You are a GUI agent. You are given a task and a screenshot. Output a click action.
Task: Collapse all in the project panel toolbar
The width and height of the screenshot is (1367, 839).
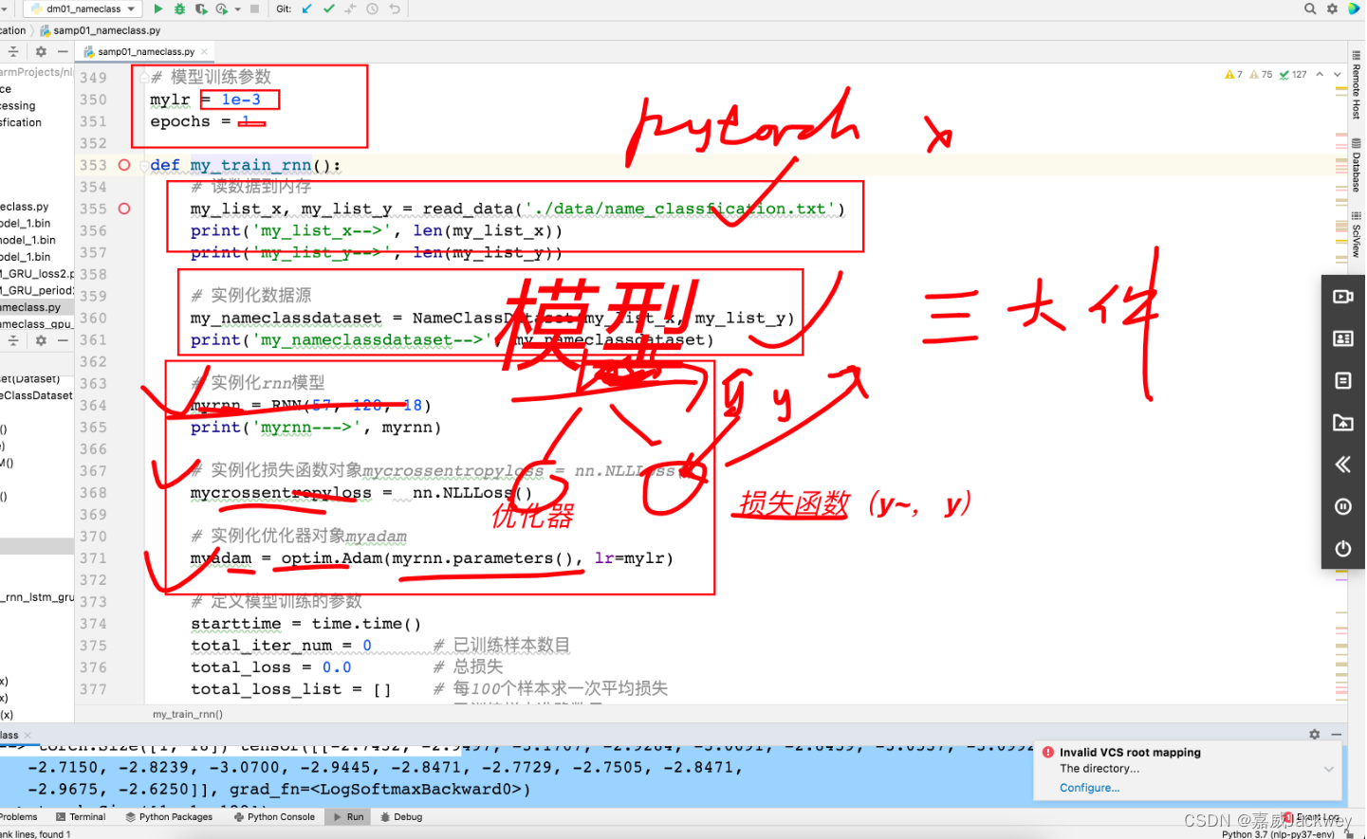tap(13, 52)
